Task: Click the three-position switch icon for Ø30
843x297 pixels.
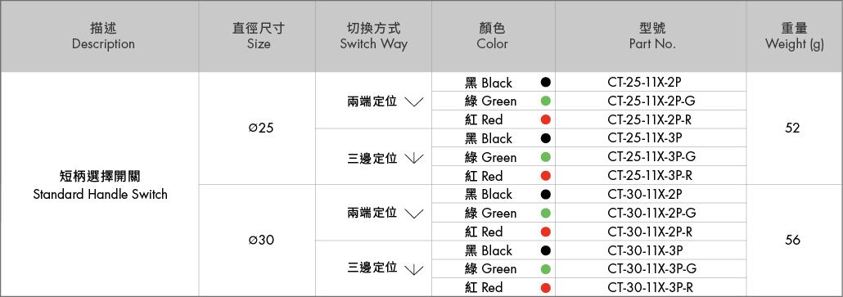Action: (413, 269)
